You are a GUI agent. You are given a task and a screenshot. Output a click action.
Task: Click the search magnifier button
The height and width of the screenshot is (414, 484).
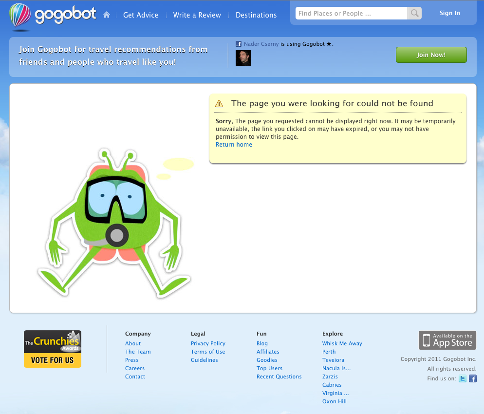[414, 13]
